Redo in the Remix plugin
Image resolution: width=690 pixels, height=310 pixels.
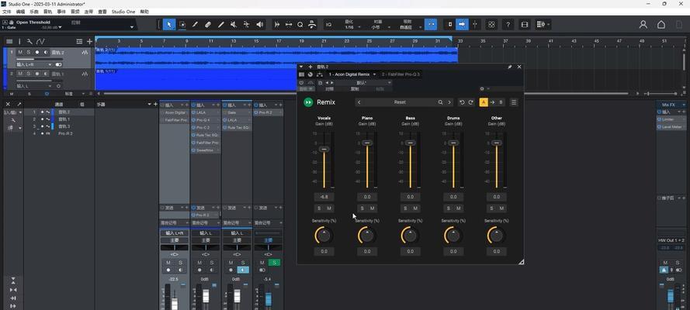tap(470, 102)
